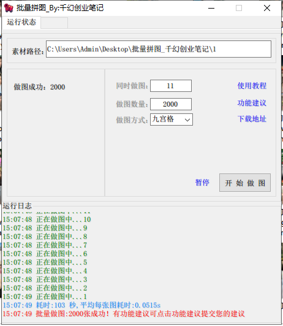This screenshot has width=283, height=326.
Task: Minimize the 批量拼图 window
Action: 211,8
